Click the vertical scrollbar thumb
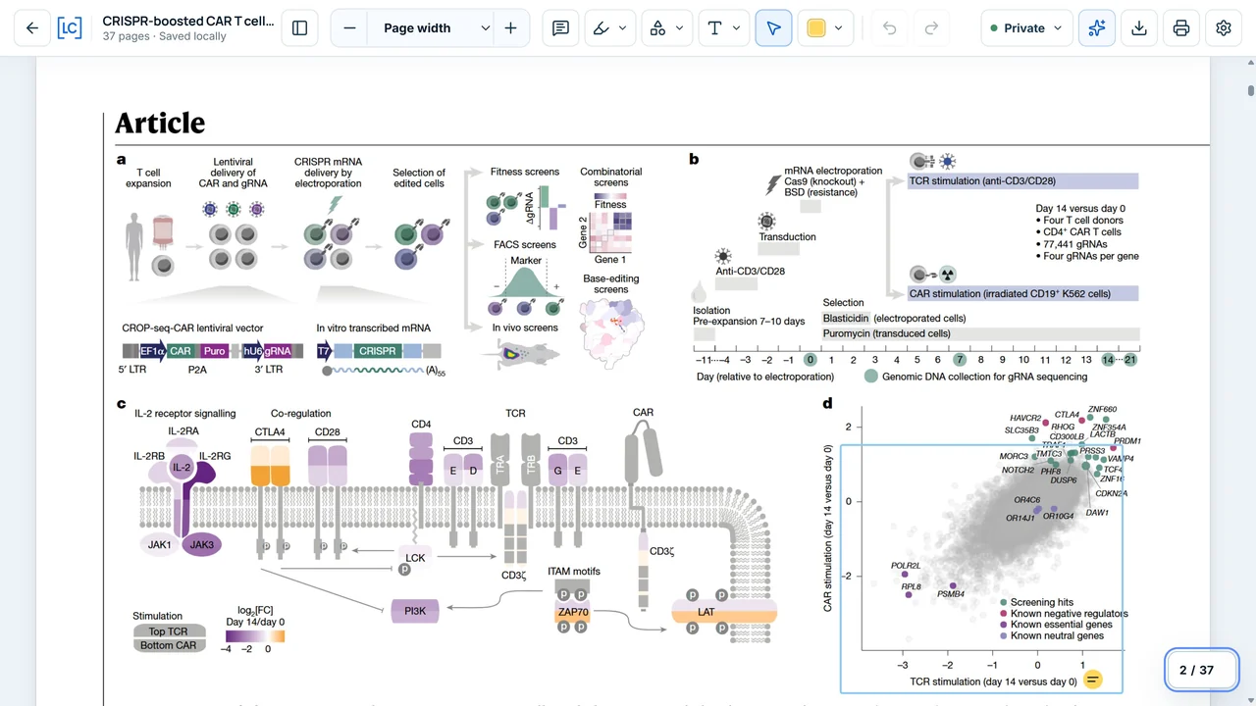The image size is (1256, 706). pyautogui.click(x=1251, y=91)
